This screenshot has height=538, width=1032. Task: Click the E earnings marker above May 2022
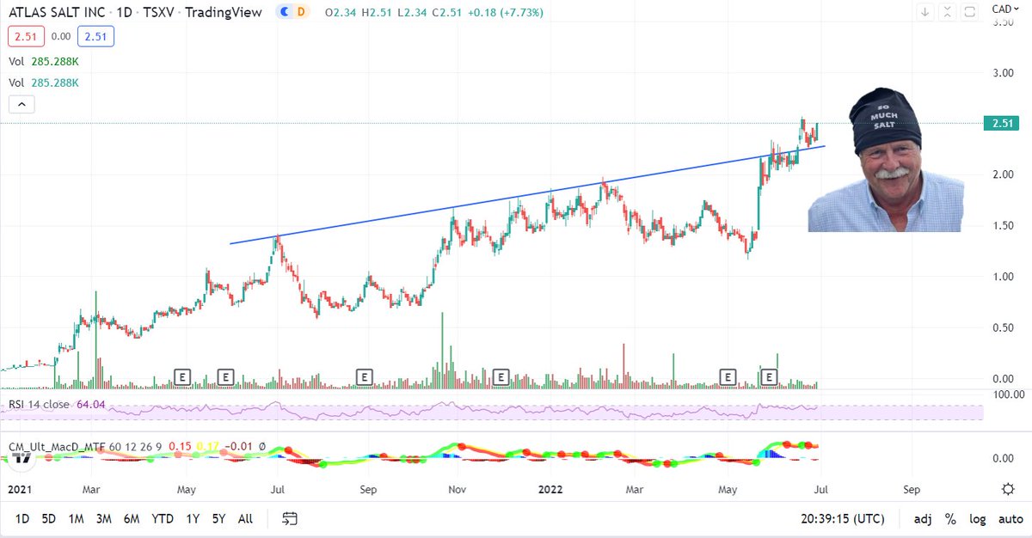(728, 376)
